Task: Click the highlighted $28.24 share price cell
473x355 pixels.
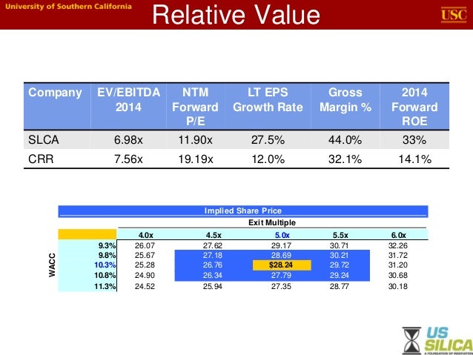Action: click(x=282, y=265)
